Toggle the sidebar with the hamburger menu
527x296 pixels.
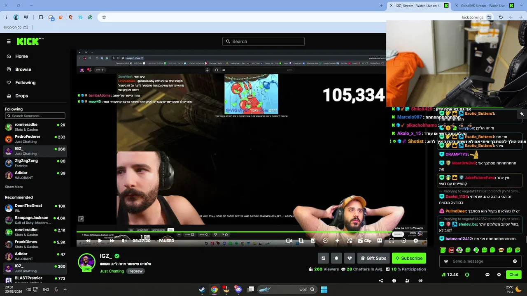click(9, 42)
